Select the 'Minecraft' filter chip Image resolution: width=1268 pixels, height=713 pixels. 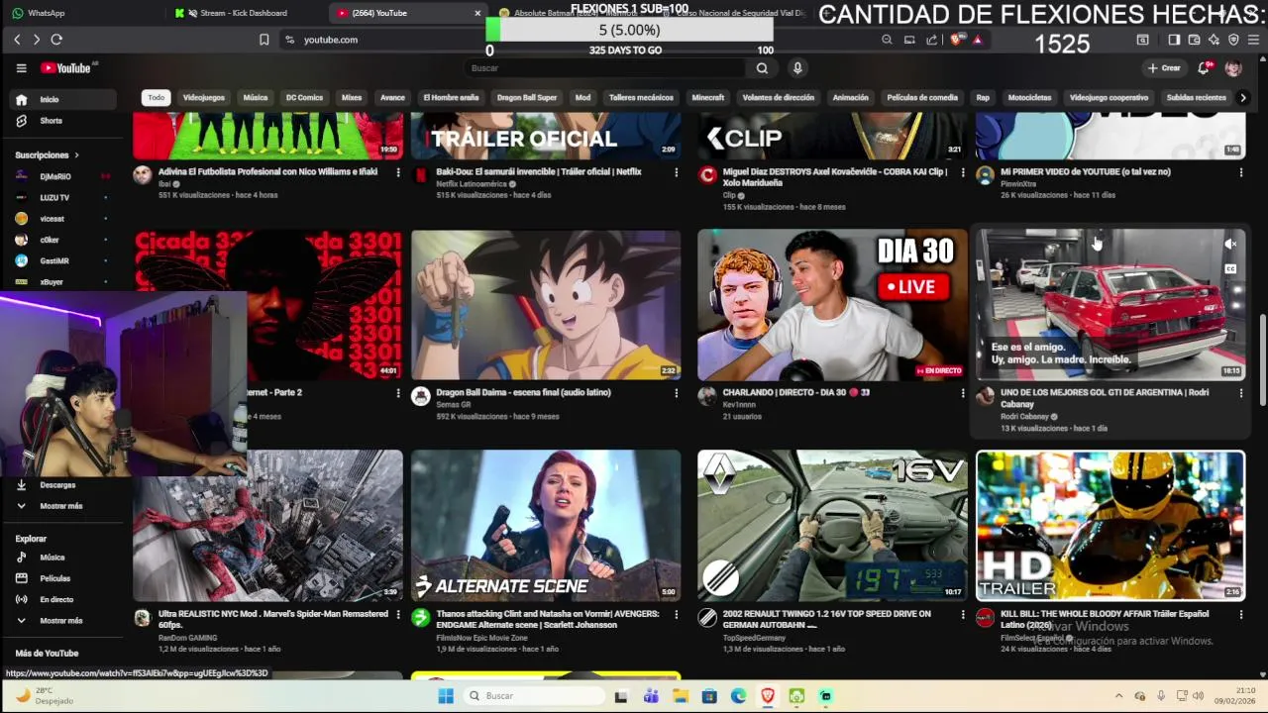click(708, 98)
